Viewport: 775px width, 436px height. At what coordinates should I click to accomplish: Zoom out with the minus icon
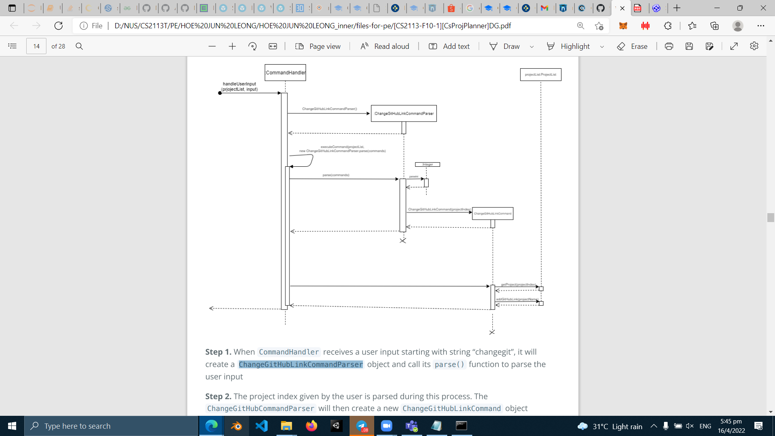[212, 46]
